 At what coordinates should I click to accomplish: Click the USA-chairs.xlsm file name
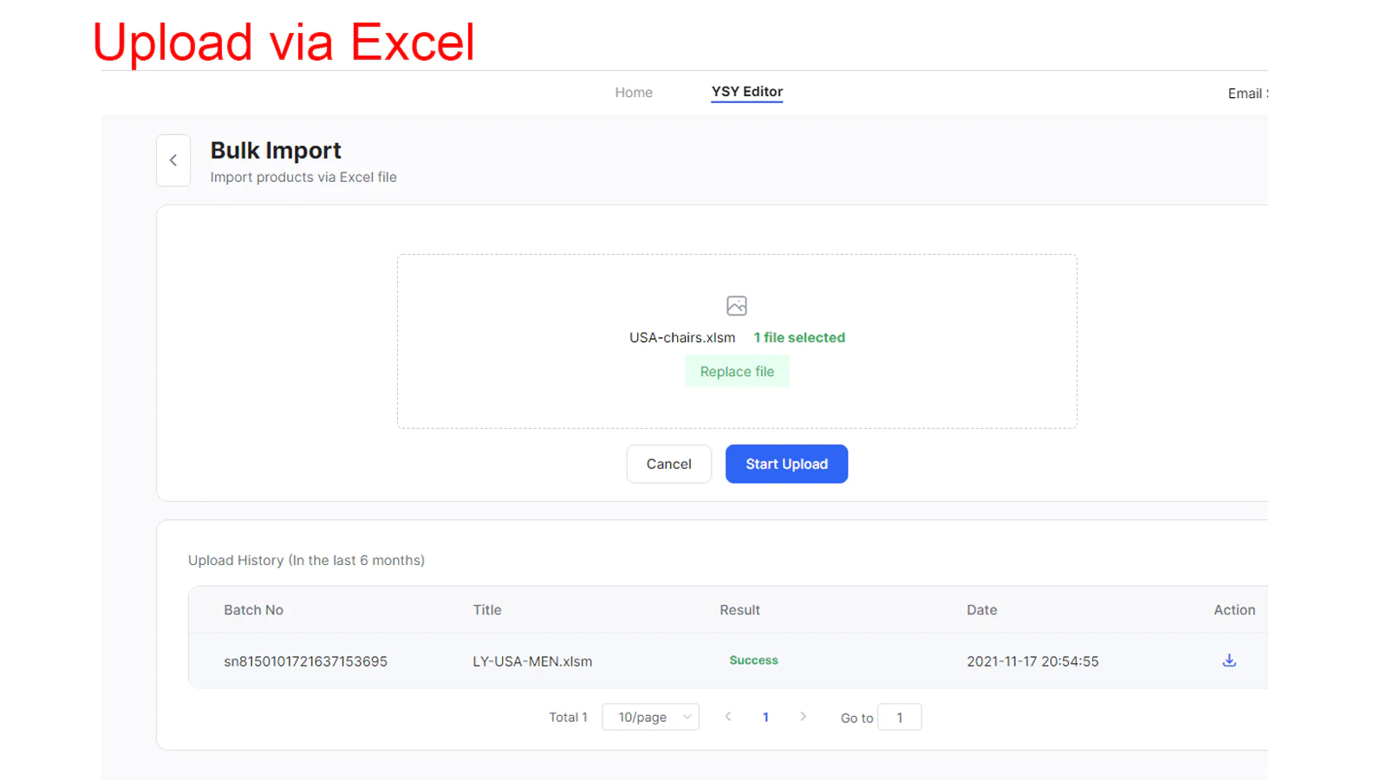click(x=682, y=338)
